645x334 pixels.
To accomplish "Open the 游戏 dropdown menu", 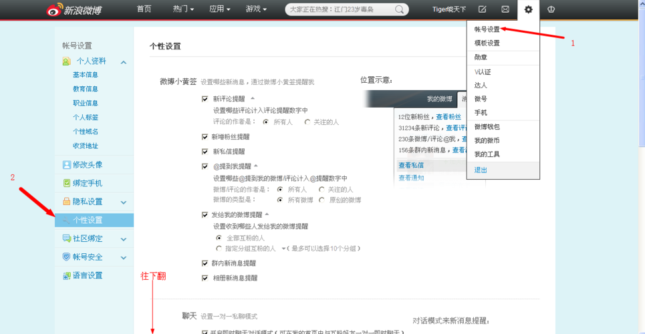I will 256,9.
